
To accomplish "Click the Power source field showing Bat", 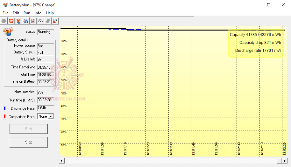I will (x=46, y=46).
